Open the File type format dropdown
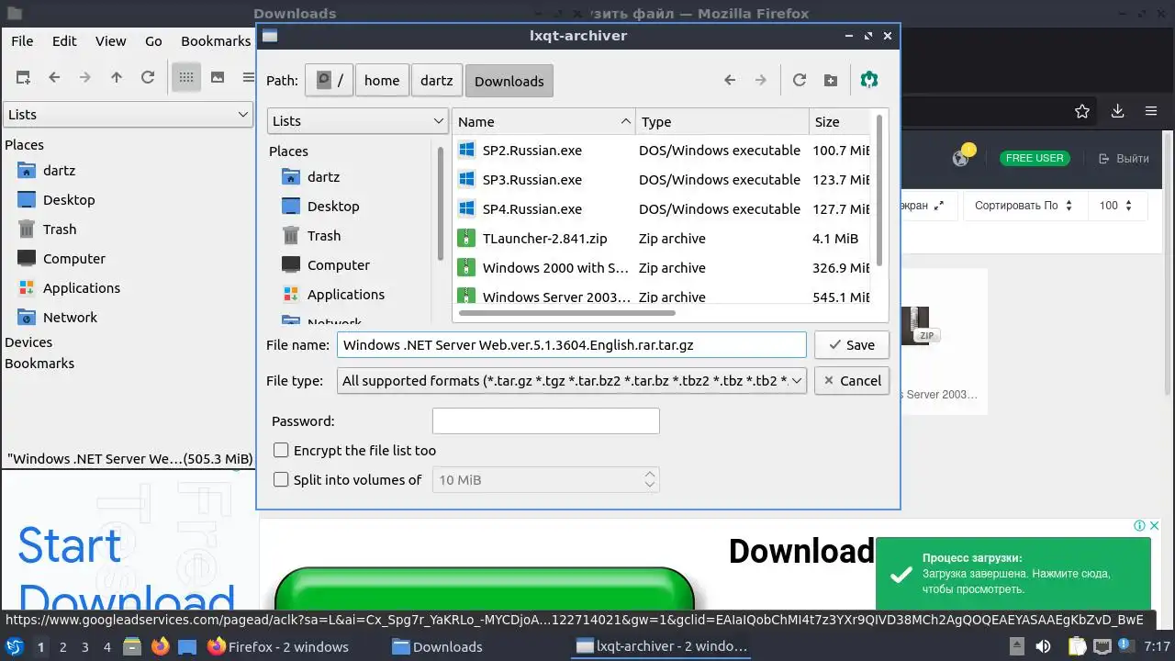This screenshot has width=1175, height=661. 572,381
